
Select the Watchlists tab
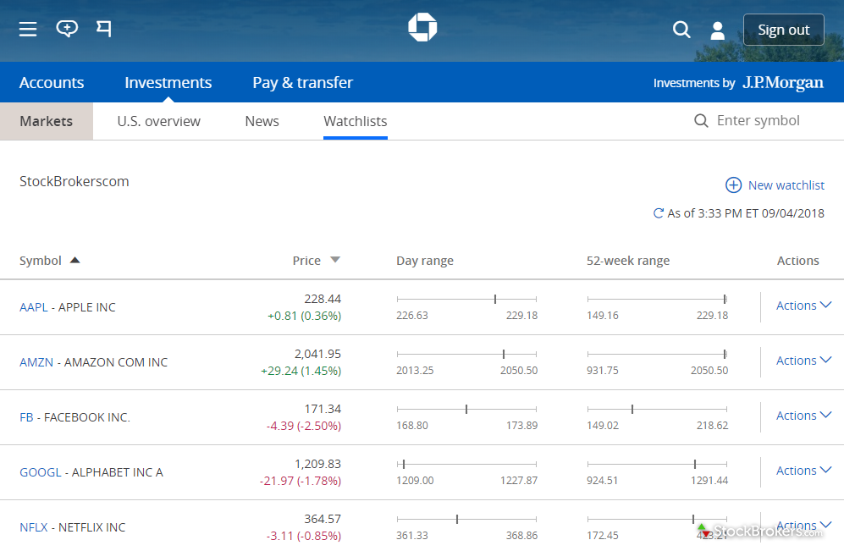[x=356, y=121]
